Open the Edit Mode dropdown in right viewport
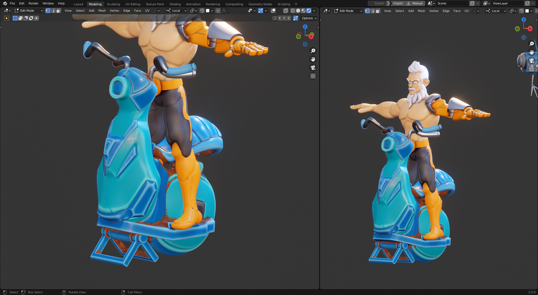 click(x=348, y=11)
